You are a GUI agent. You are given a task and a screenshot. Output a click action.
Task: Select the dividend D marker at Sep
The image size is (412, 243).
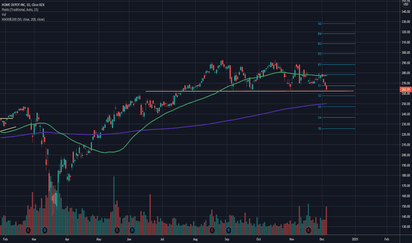[229, 230]
